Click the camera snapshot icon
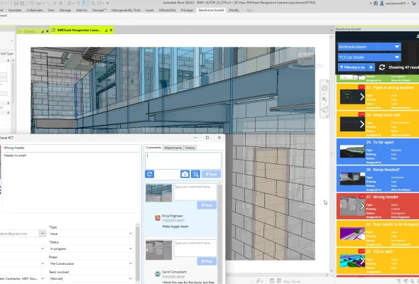419x284 pixels. point(185,174)
